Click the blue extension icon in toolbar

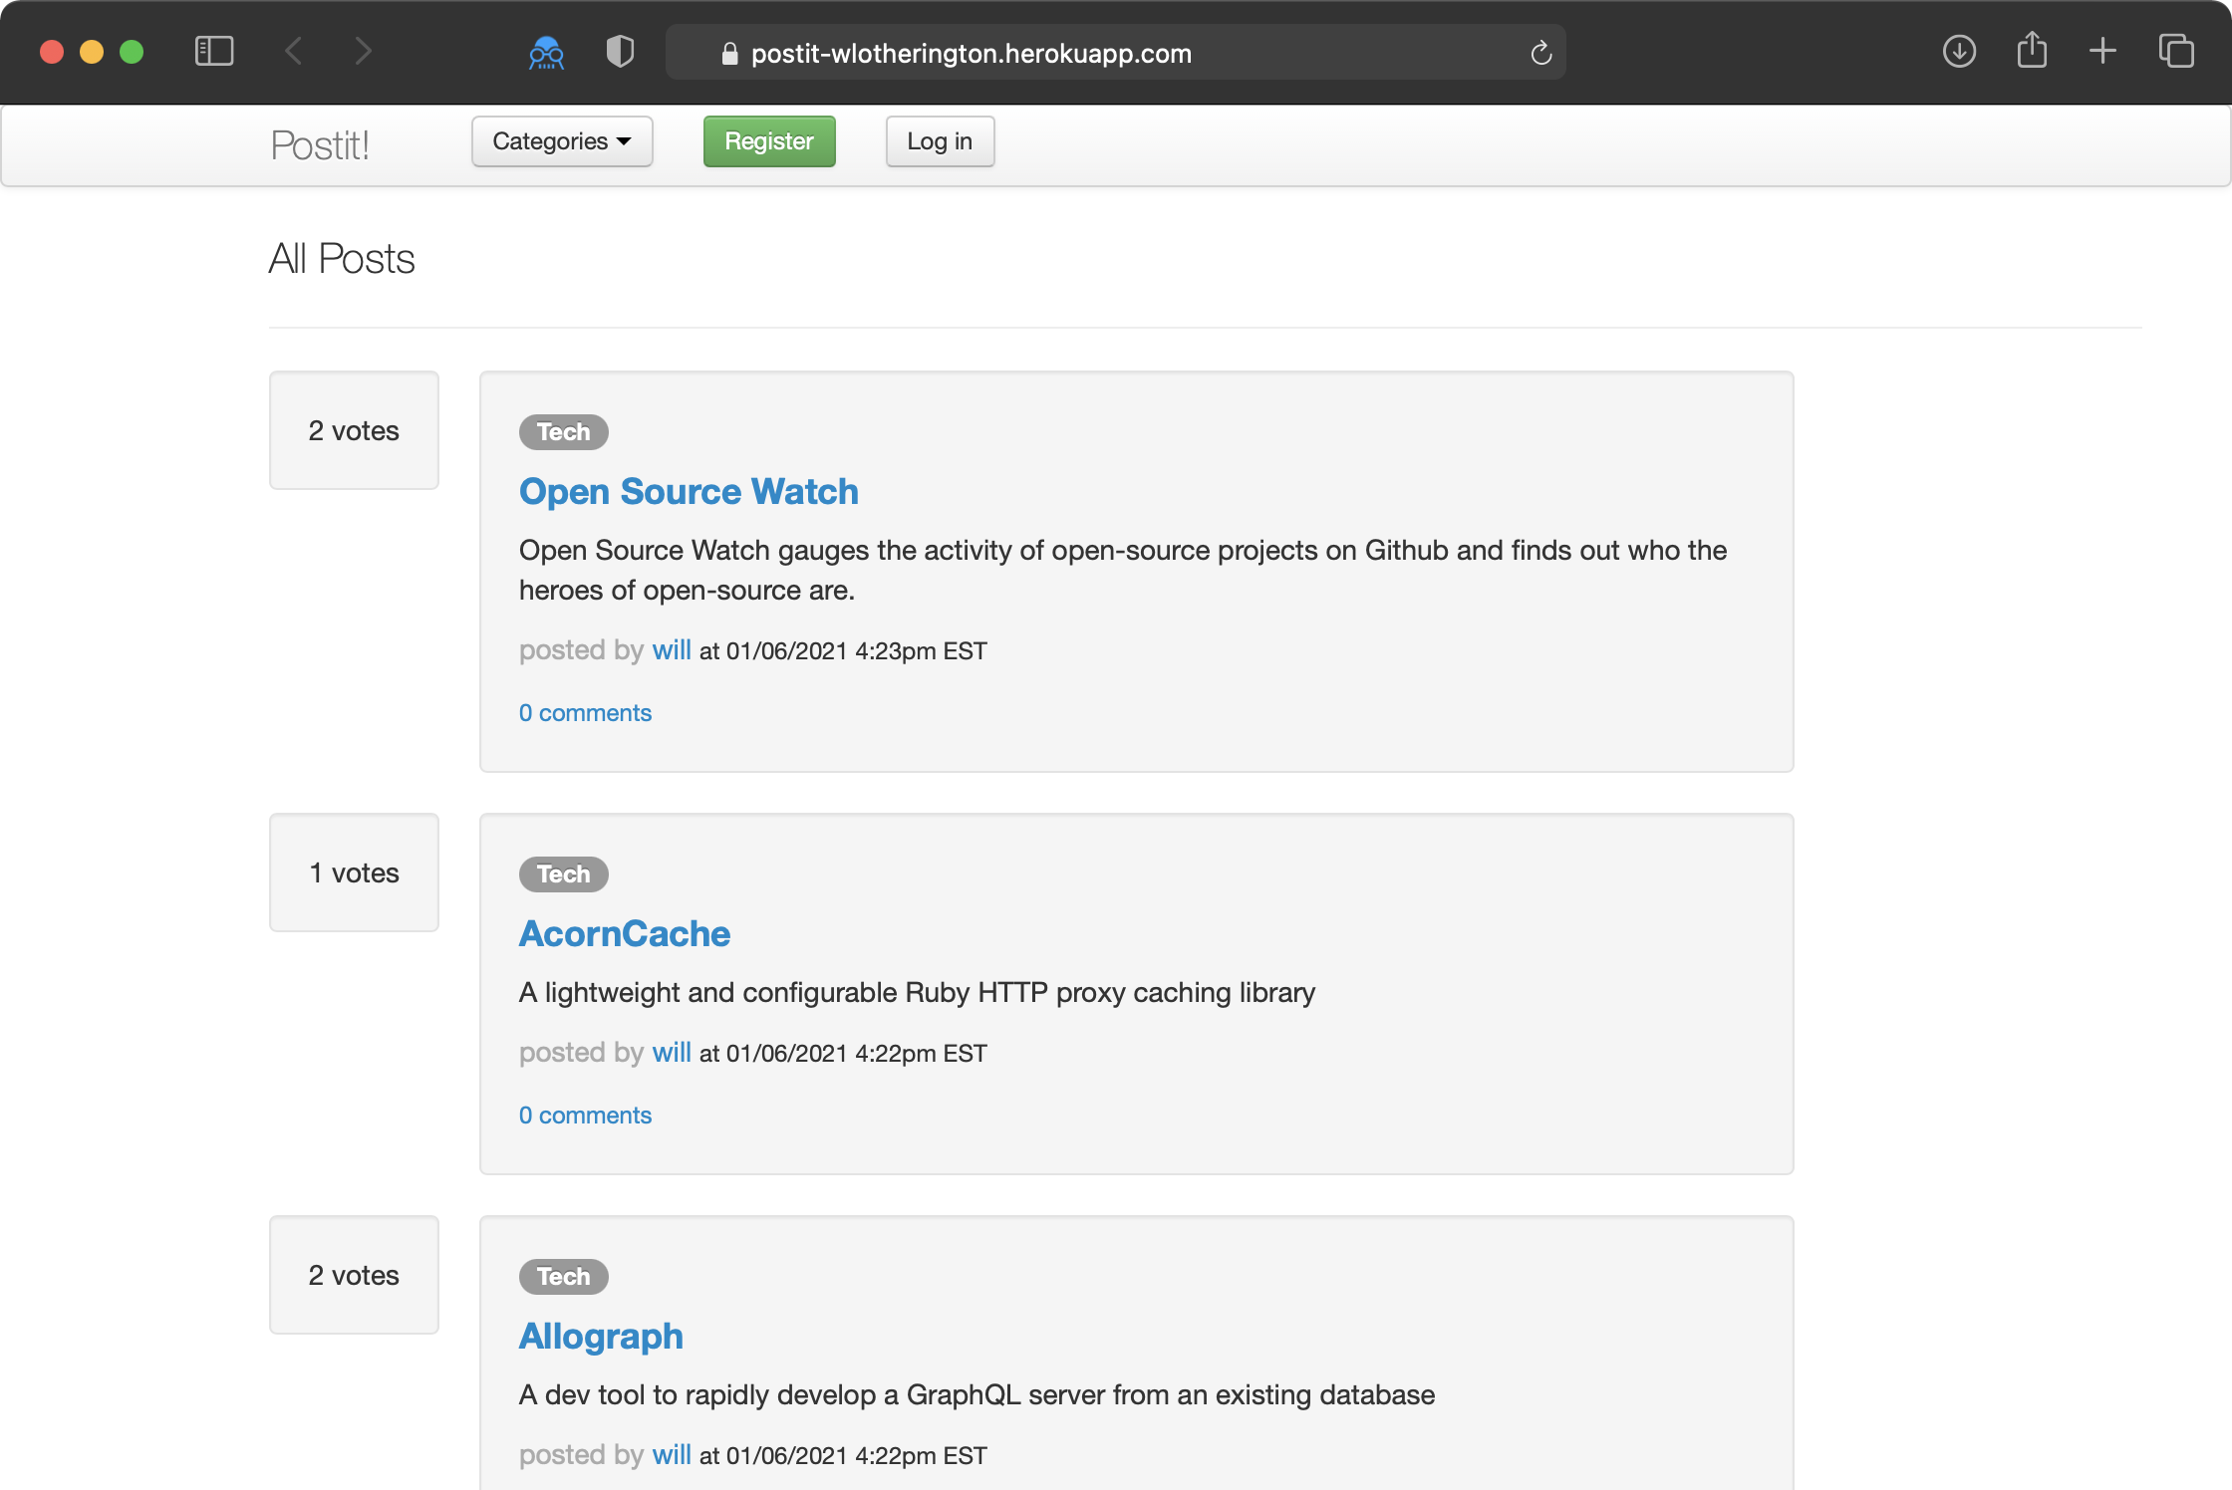(x=546, y=52)
